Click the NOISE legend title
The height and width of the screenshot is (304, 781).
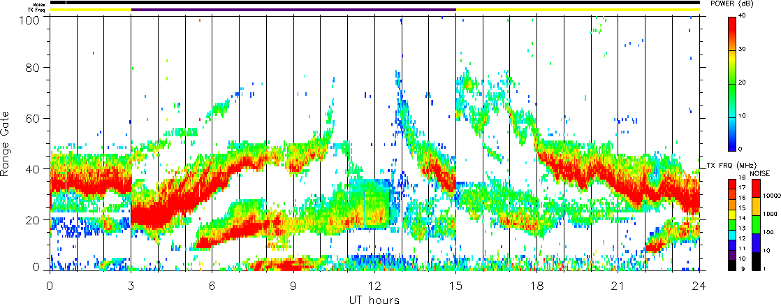pos(760,173)
